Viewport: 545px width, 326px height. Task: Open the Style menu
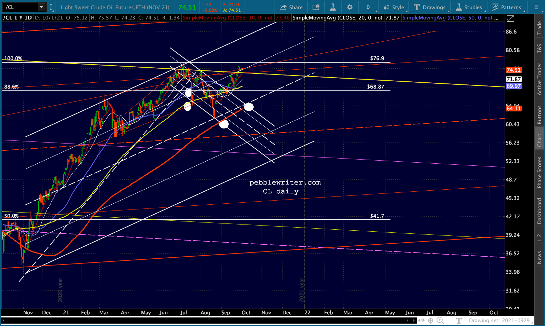[394, 7]
